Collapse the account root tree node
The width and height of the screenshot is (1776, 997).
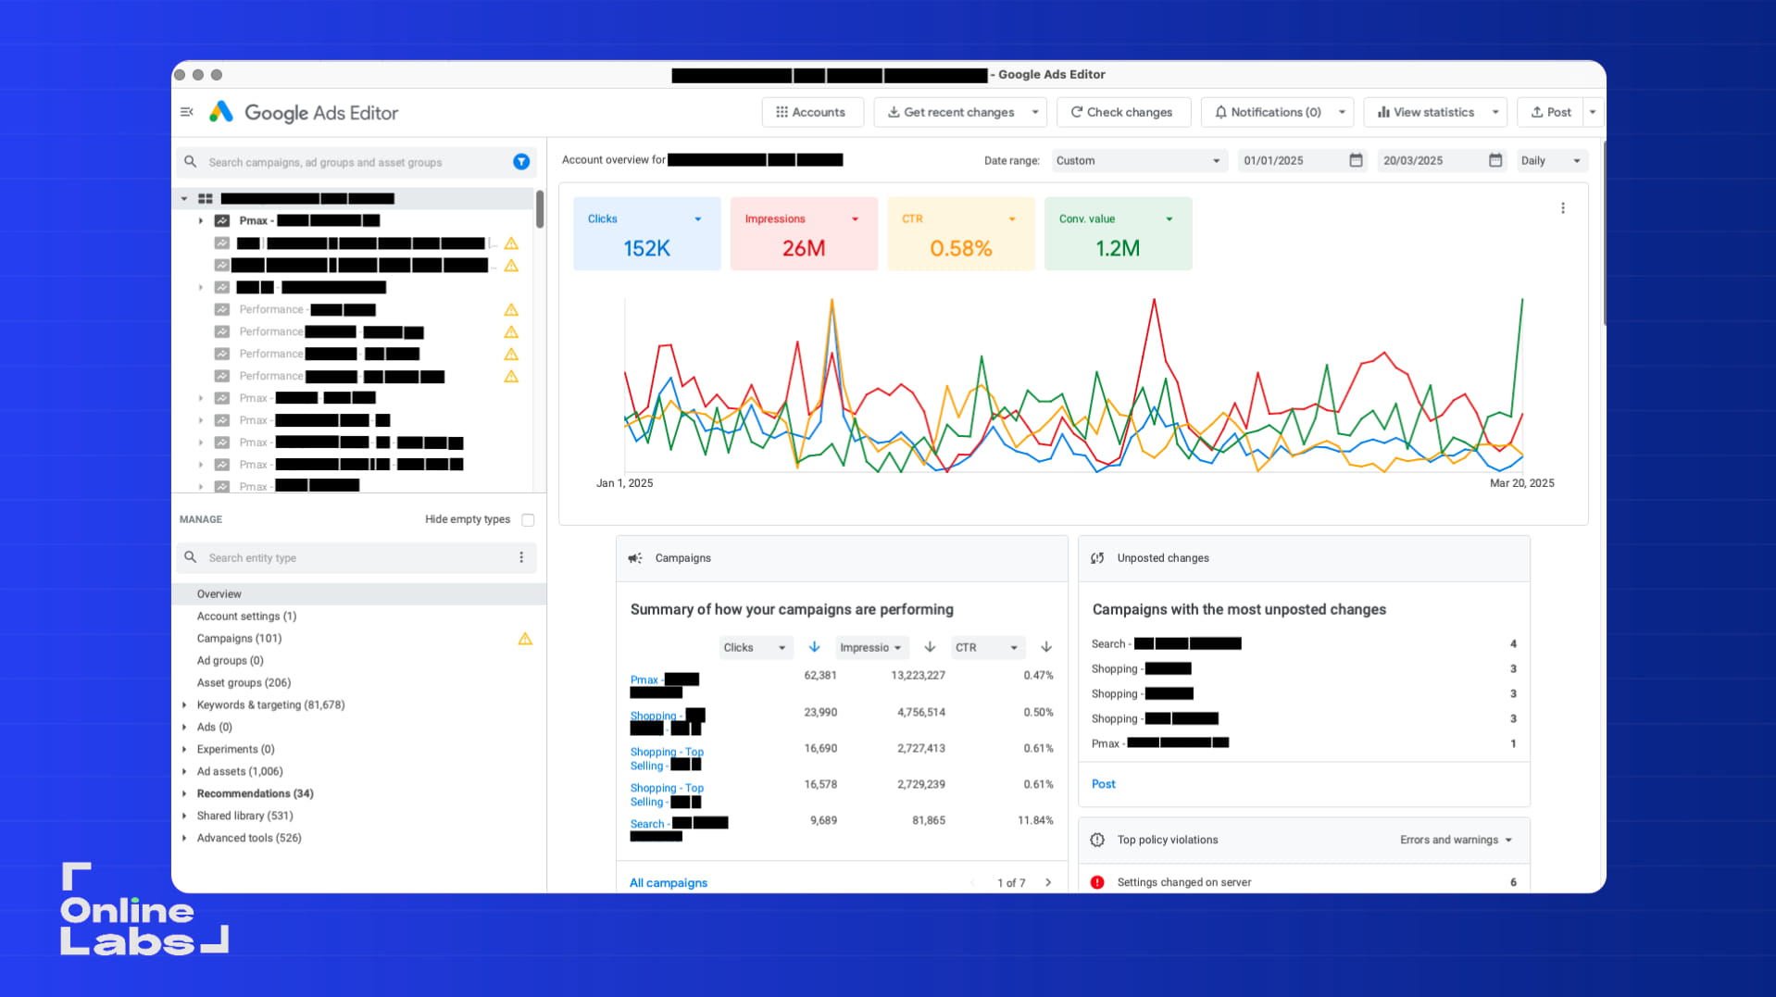[184, 198]
